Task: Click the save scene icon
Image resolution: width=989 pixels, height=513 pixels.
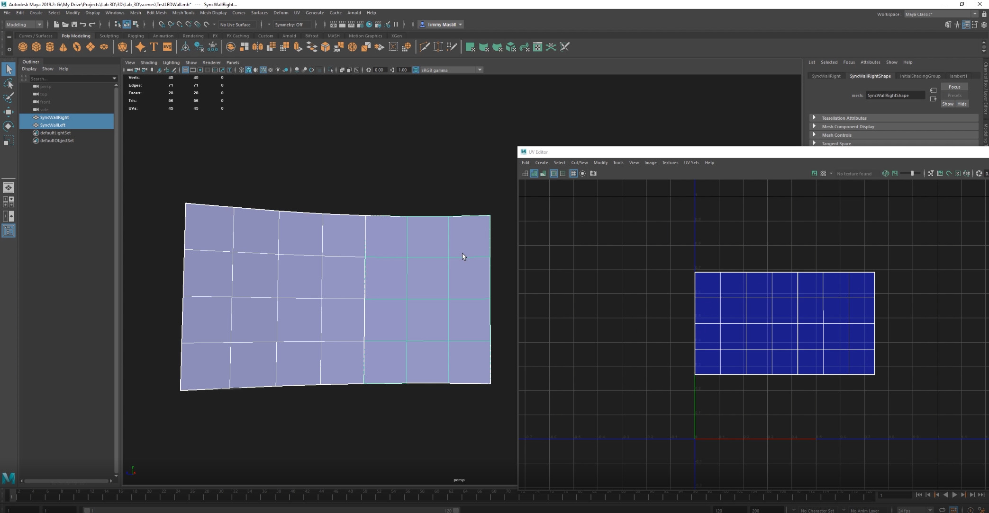Action: [74, 24]
